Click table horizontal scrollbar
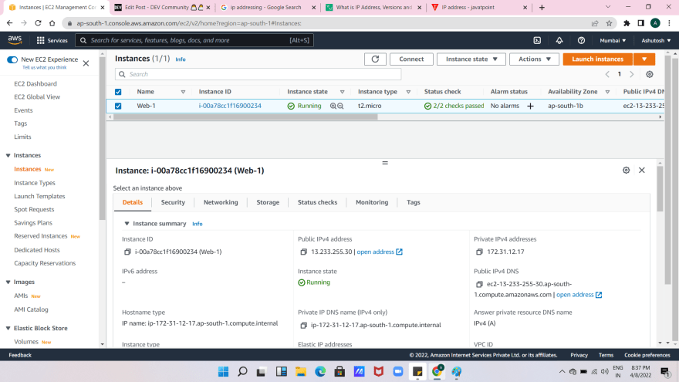 click(245, 117)
